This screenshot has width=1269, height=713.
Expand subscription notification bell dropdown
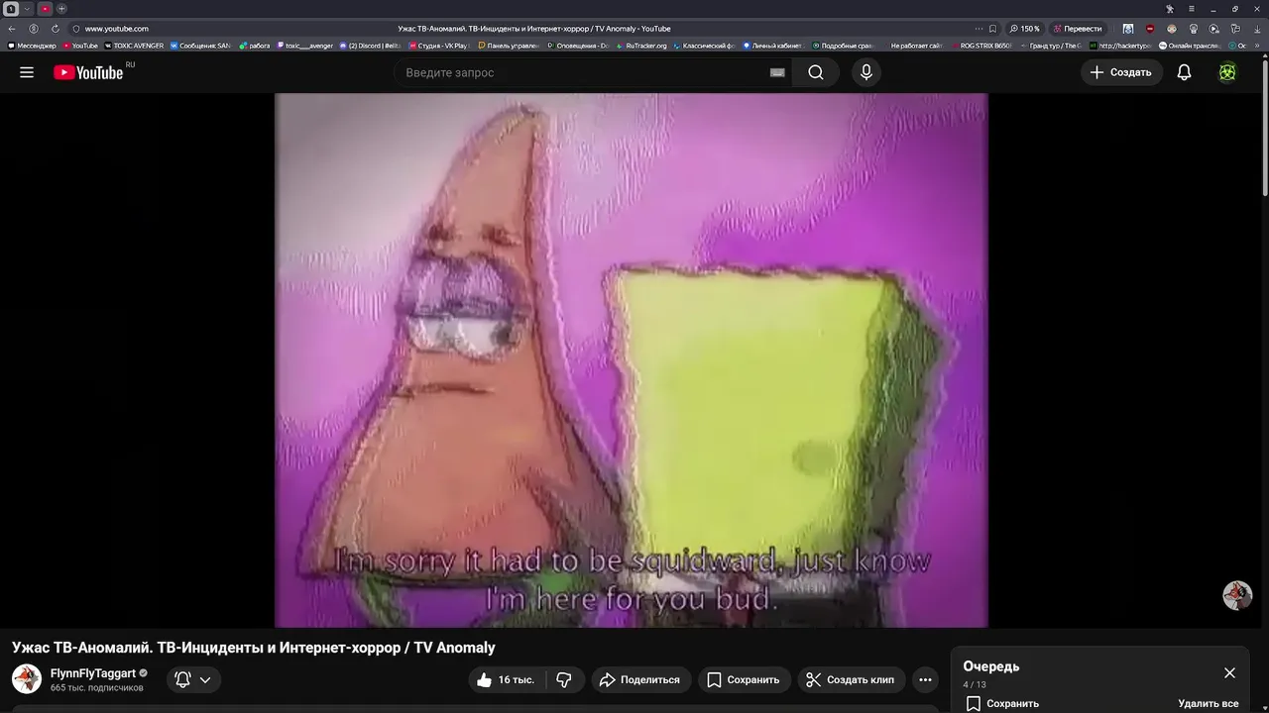click(x=192, y=679)
